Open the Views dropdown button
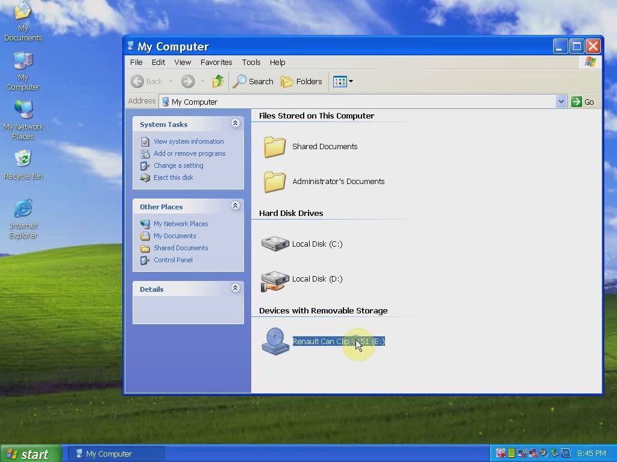The image size is (617, 462). [343, 81]
